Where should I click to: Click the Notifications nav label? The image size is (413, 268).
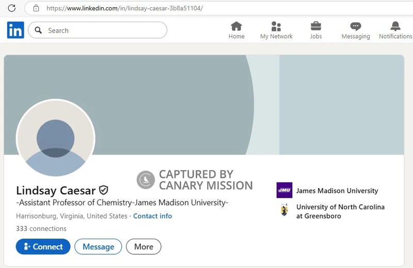point(395,36)
